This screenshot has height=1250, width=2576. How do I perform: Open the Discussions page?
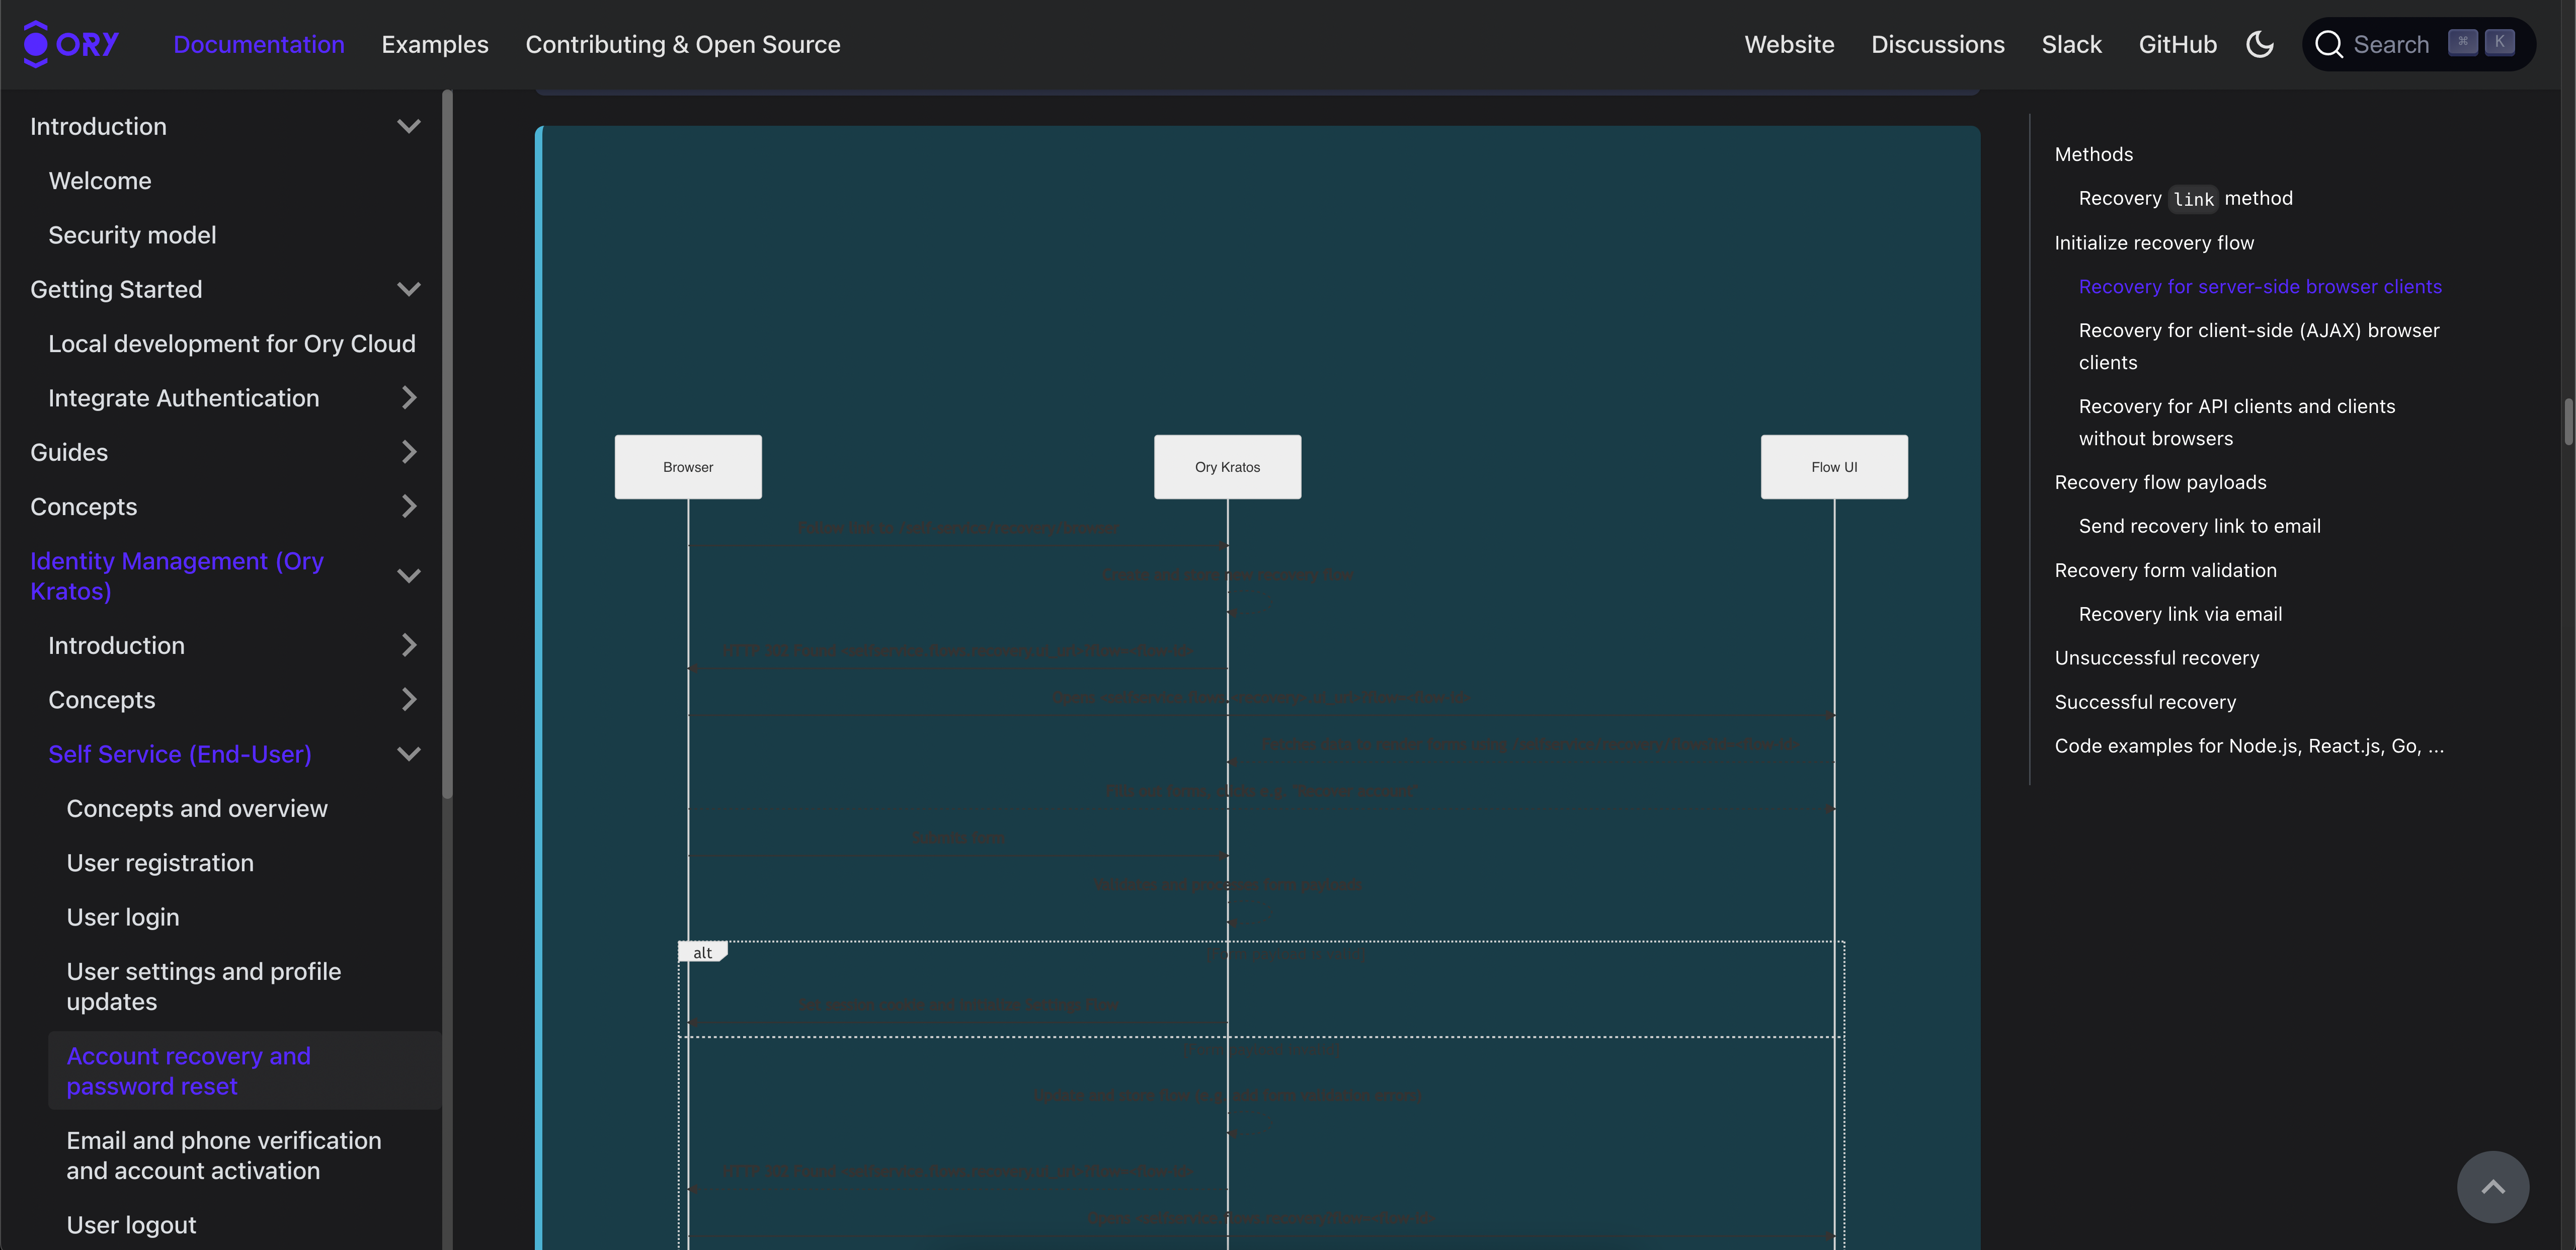[1938, 44]
